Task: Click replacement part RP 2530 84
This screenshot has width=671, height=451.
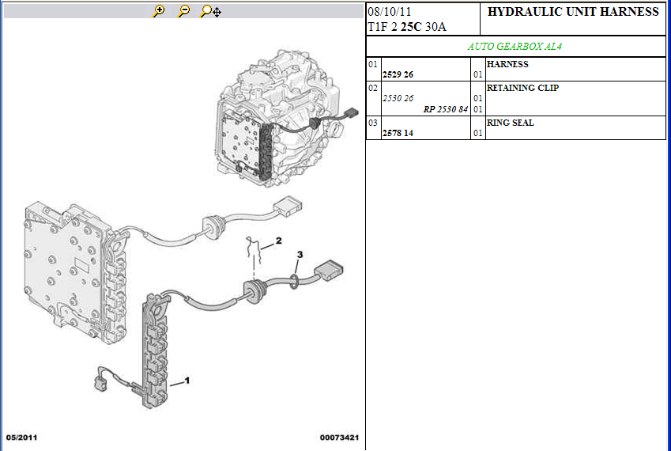Action: (446, 109)
